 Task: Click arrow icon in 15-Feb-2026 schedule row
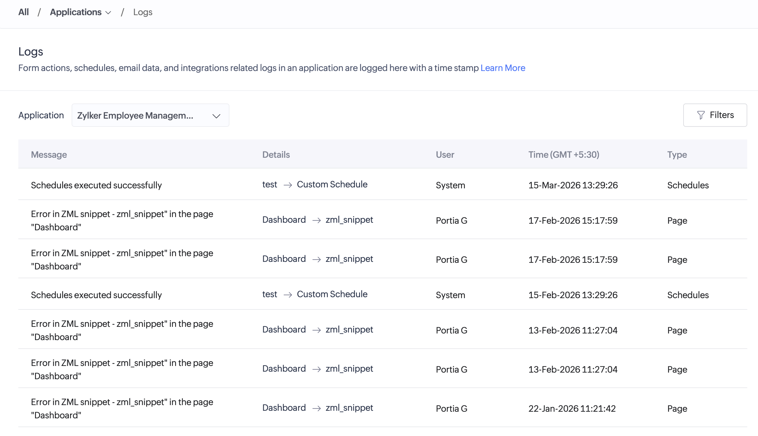287,295
